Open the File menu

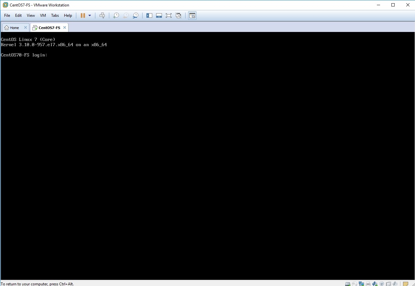7,15
